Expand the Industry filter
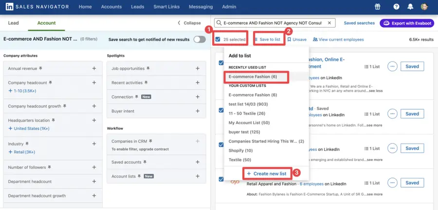 (94, 144)
